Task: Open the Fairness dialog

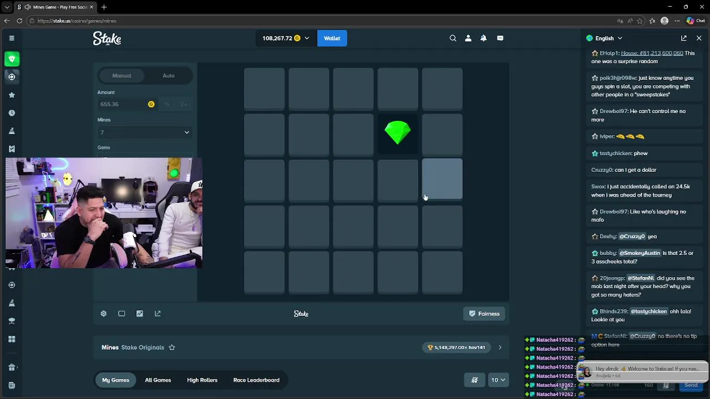Action: 484,314
